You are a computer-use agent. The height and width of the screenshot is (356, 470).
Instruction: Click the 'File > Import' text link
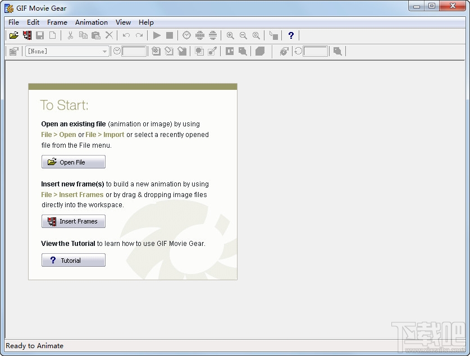pos(104,135)
